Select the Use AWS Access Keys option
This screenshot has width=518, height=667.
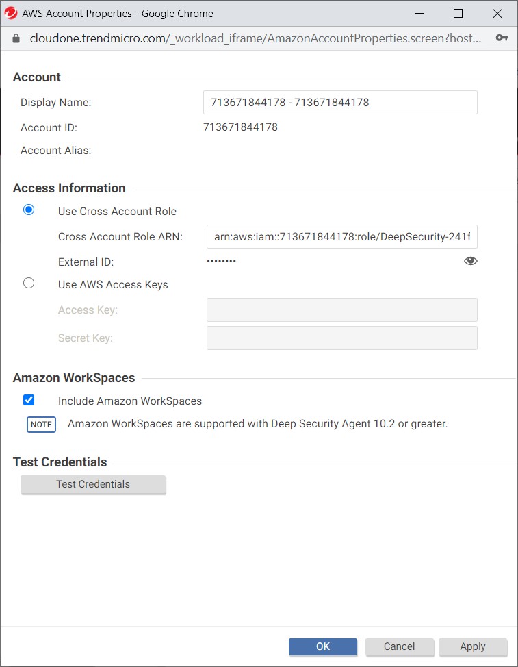[29, 283]
